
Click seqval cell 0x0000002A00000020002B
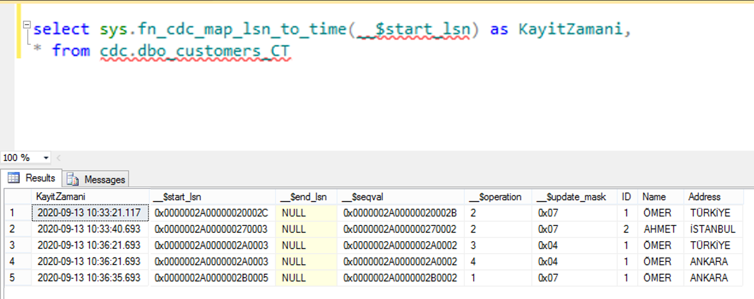click(x=400, y=213)
